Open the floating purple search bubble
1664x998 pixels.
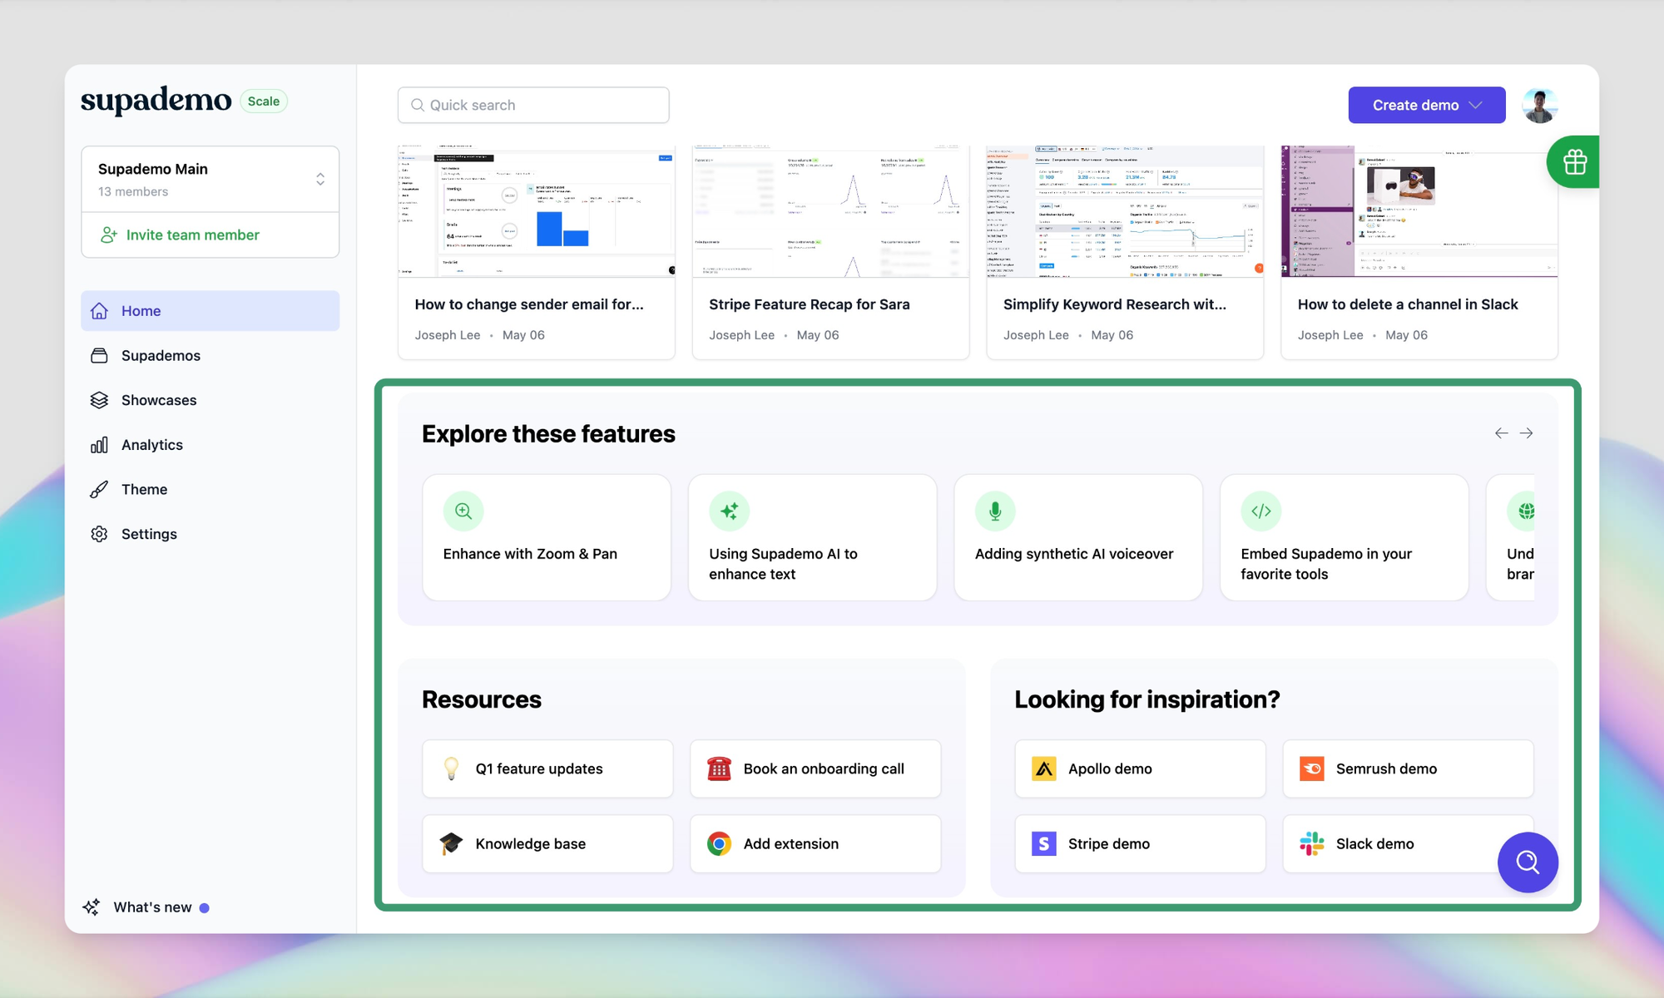click(1528, 862)
